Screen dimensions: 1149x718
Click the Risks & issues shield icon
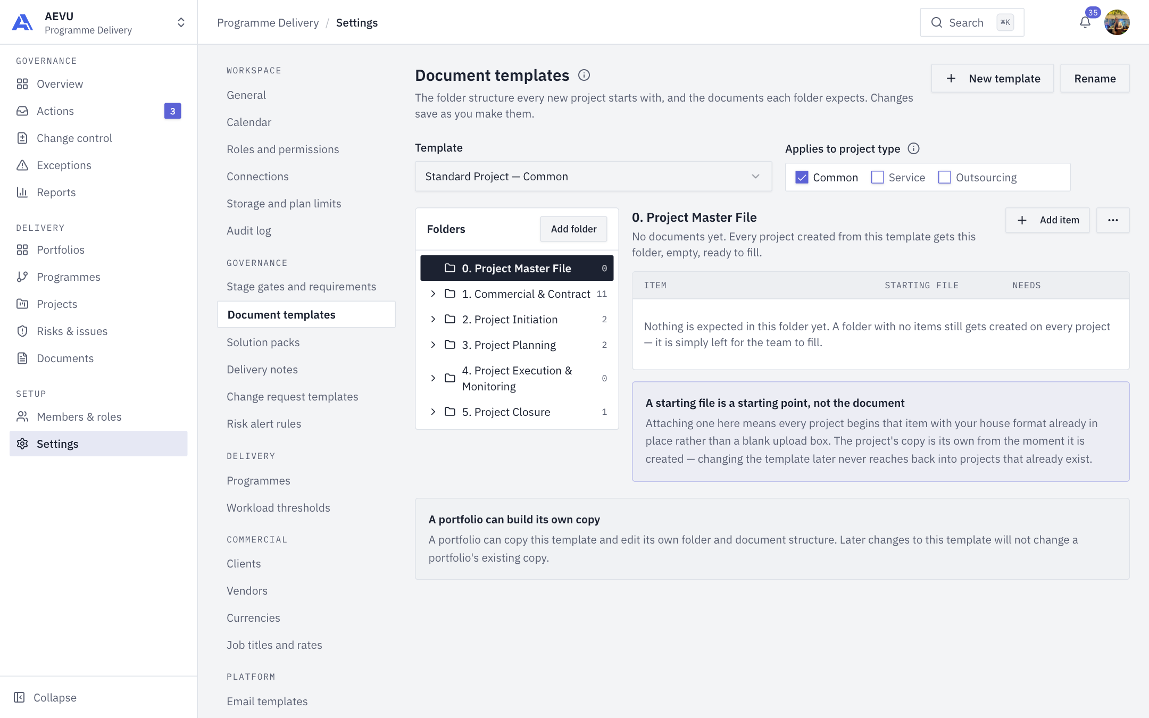(22, 331)
